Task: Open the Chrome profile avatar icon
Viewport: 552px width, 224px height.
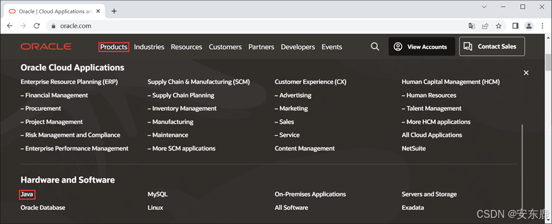Action: (529, 26)
